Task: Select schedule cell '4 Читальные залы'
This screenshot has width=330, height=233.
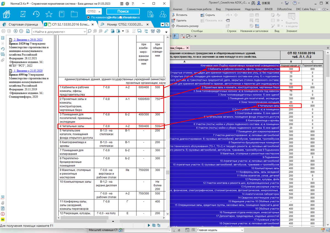Action: (x=269, y=106)
